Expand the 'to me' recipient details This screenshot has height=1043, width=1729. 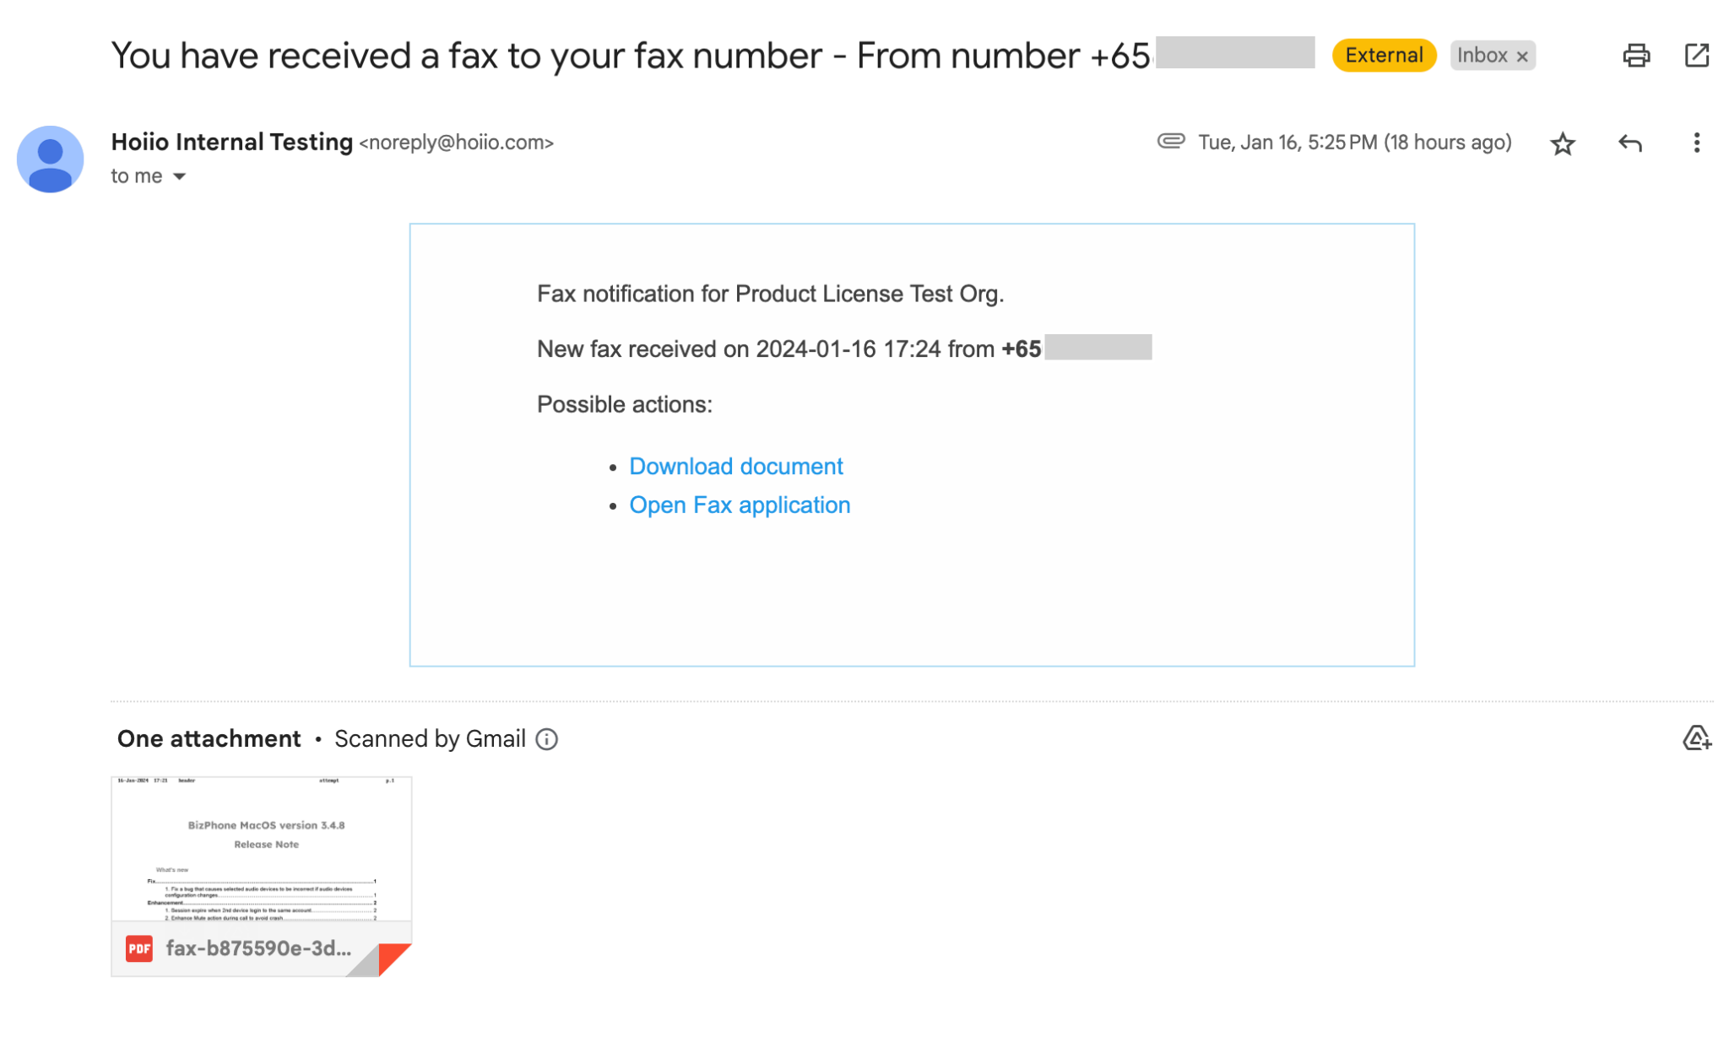179,176
